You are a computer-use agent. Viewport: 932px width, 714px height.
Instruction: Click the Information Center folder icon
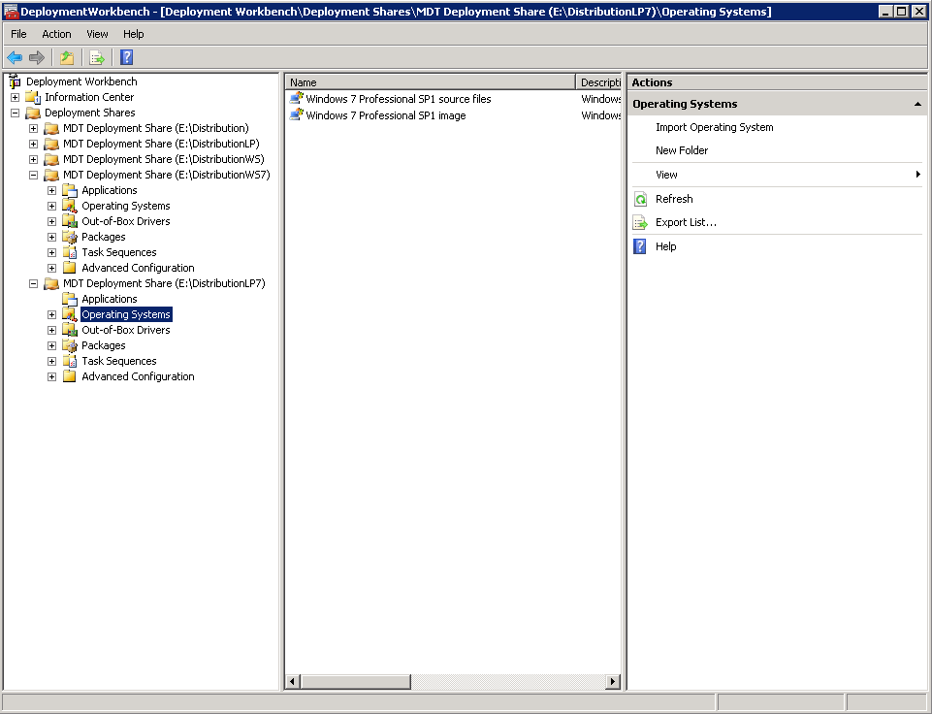[33, 97]
